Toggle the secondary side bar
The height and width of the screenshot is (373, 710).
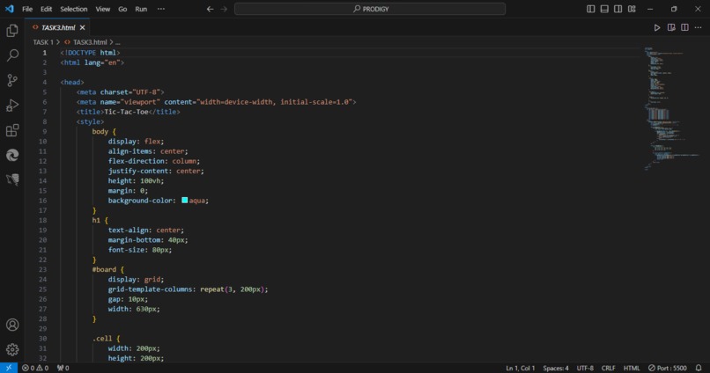coord(618,9)
